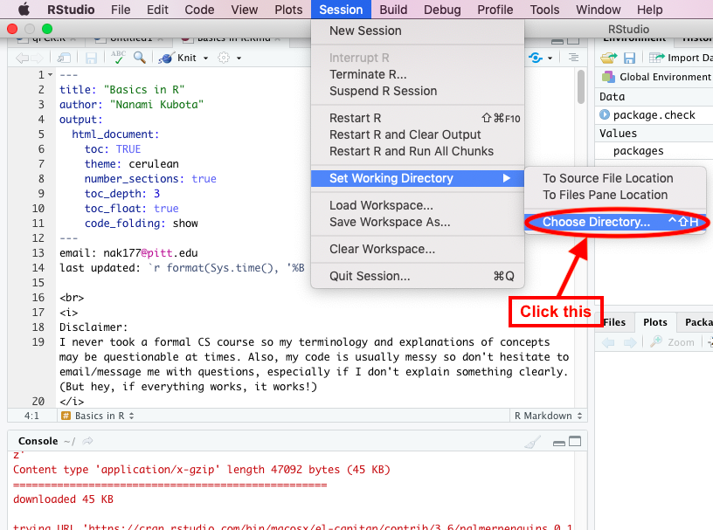Click Choose Directory... in the submenu
The image size is (713, 530).
(615, 222)
